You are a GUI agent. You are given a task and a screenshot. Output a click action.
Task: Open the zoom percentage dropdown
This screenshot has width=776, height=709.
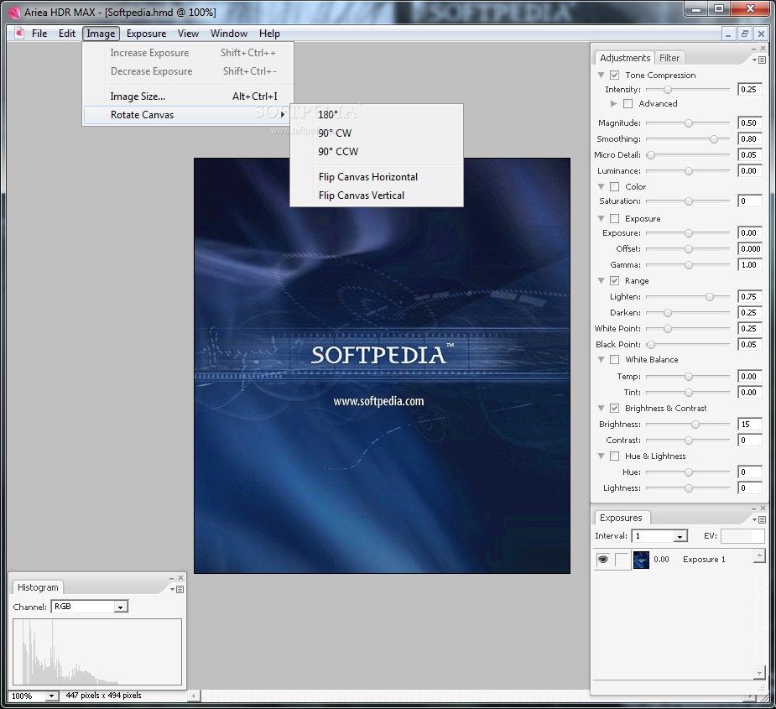coord(51,696)
